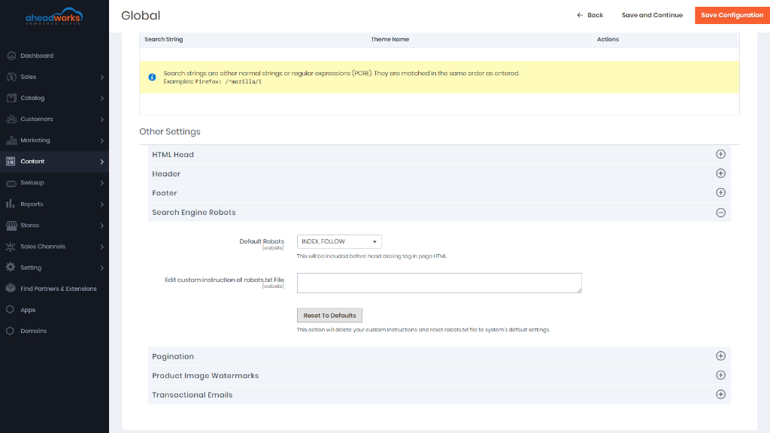Click the plus icon for Transactional Emails
Viewport: 770px width, 433px height.
coord(720,394)
